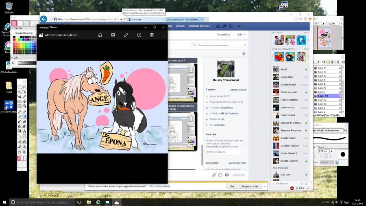This screenshot has height=206, width=366.
Task: Click the 8 Ball Pool game icon
Action: click(x=290, y=57)
